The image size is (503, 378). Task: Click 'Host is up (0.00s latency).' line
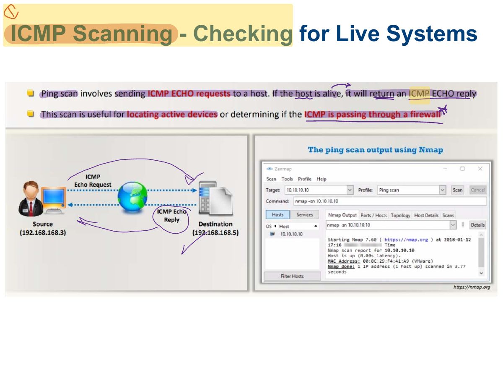[x=364, y=255]
